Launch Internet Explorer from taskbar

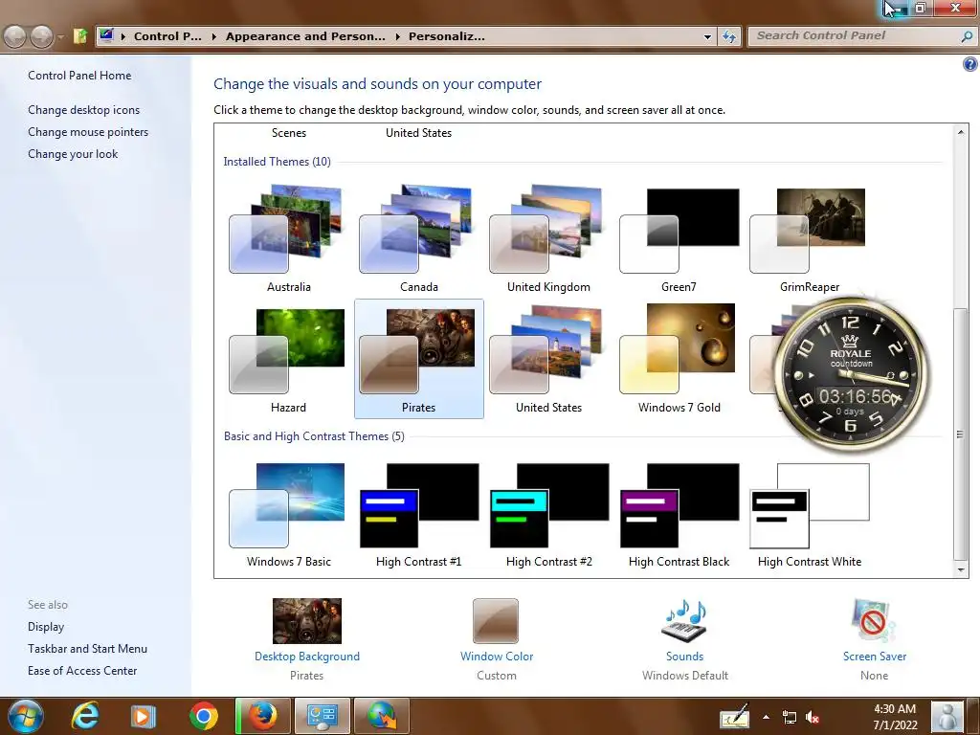84,716
